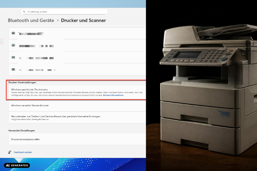
Task: Click the Drucker-Voreinstellungen heading
Action: pos(22,82)
